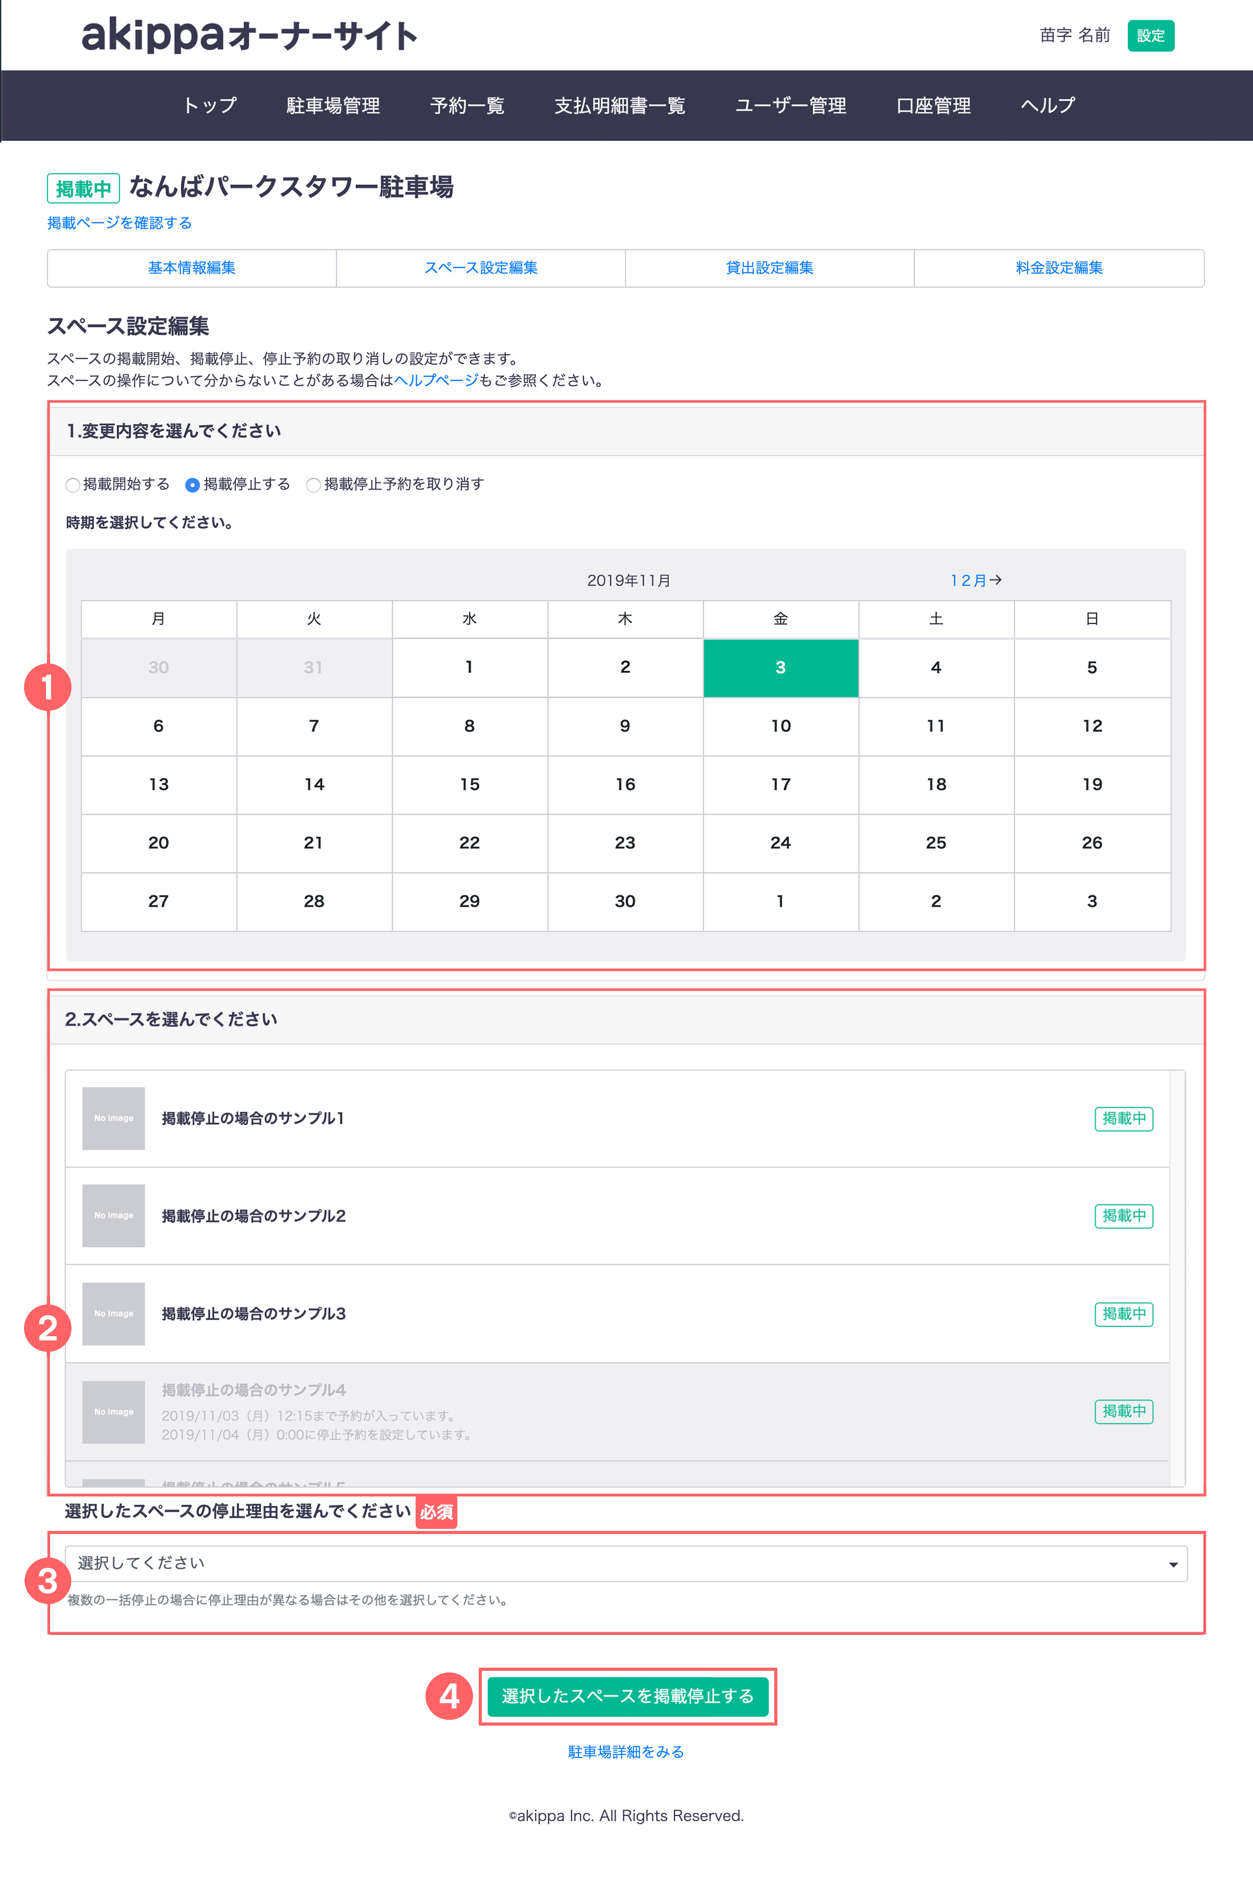Pick date 26 in the calendar
The image size is (1253, 1877).
pyautogui.click(x=1092, y=842)
